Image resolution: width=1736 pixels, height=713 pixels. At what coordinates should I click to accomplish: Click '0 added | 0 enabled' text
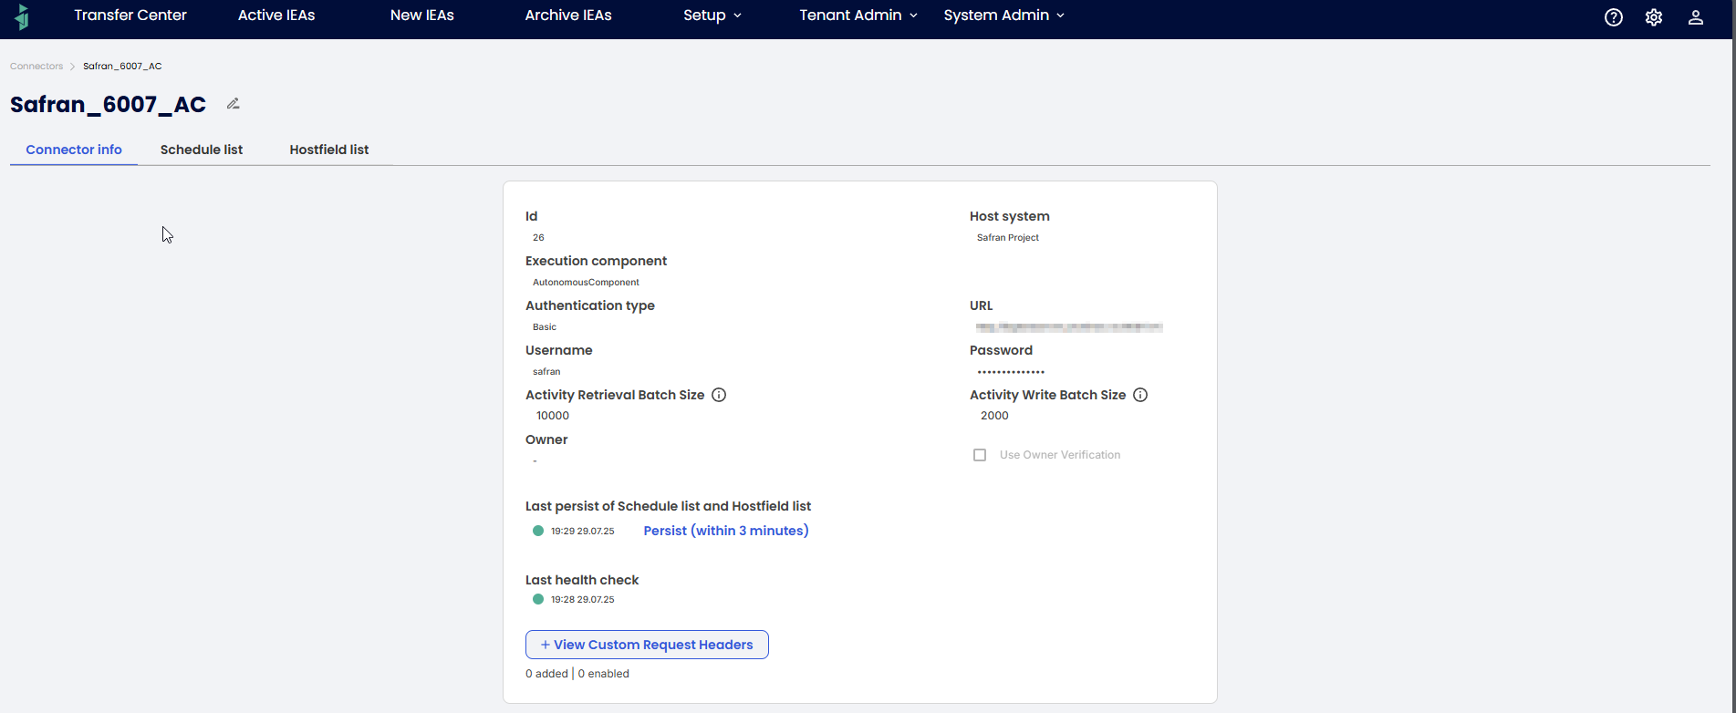577,674
